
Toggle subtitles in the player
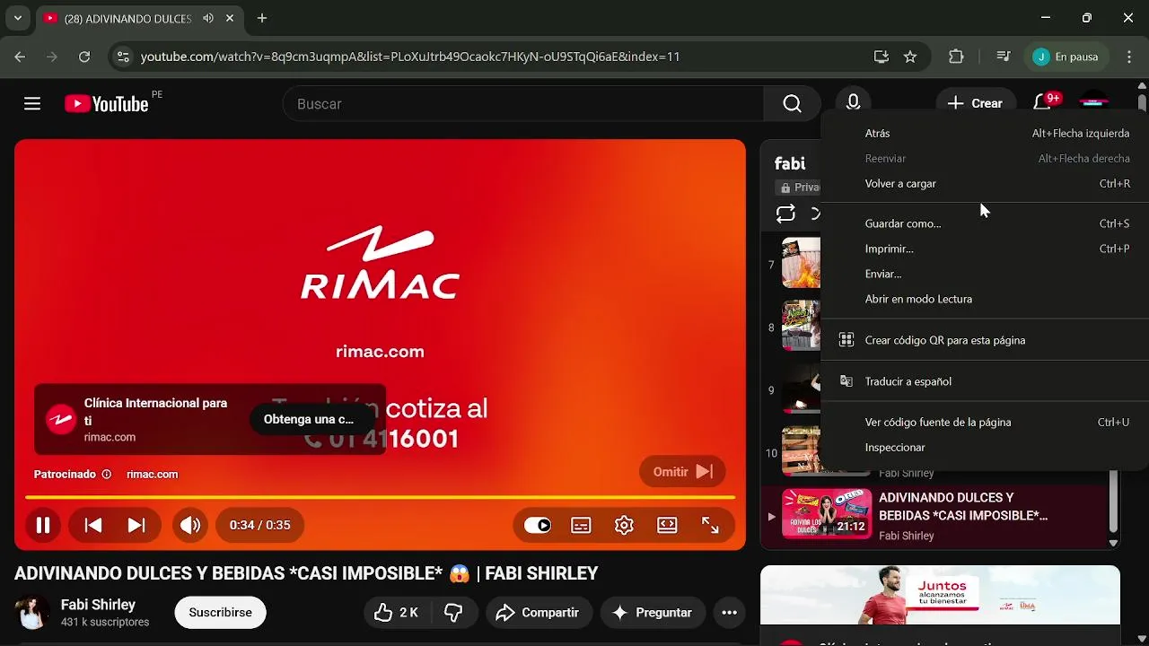581,526
